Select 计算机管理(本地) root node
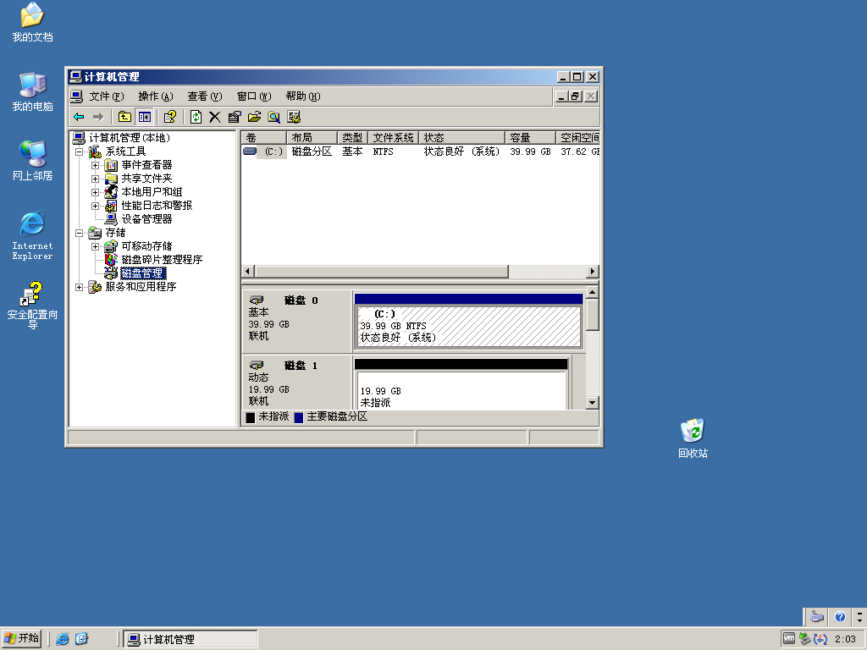This screenshot has width=867, height=650. (x=130, y=138)
